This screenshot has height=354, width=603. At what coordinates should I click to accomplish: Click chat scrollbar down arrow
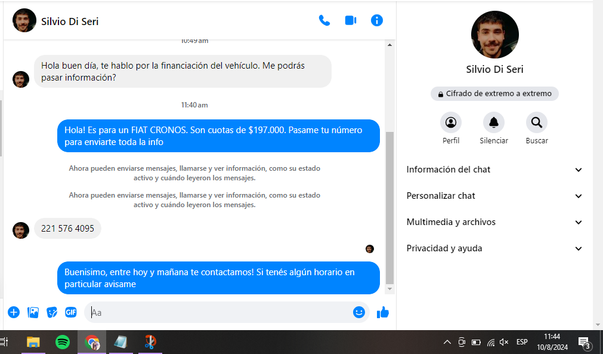[x=389, y=289]
